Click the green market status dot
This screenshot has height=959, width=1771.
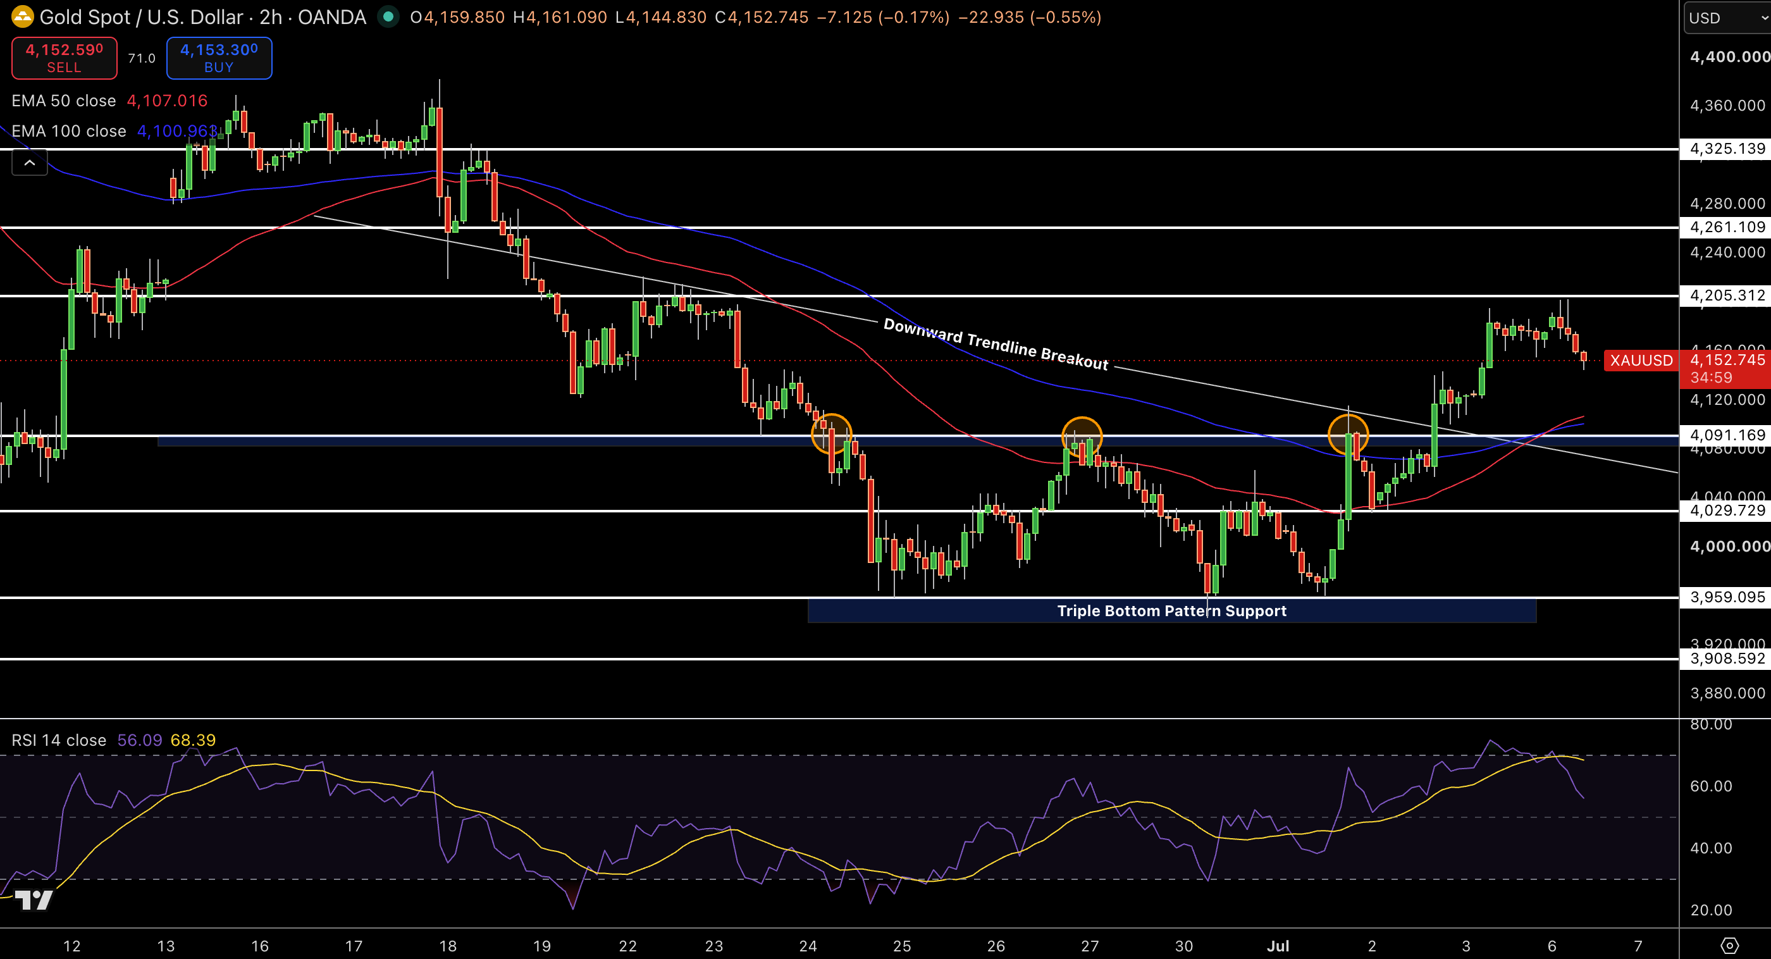pyautogui.click(x=388, y=16)
